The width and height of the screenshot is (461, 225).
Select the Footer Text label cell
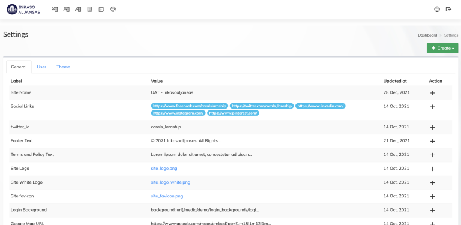pyautogui.click(x=22, y=140)
